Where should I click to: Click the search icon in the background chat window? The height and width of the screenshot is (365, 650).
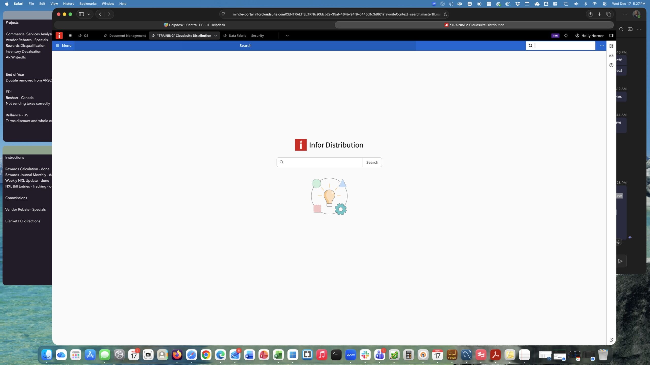pyautogui.click(x=621, y=29)
